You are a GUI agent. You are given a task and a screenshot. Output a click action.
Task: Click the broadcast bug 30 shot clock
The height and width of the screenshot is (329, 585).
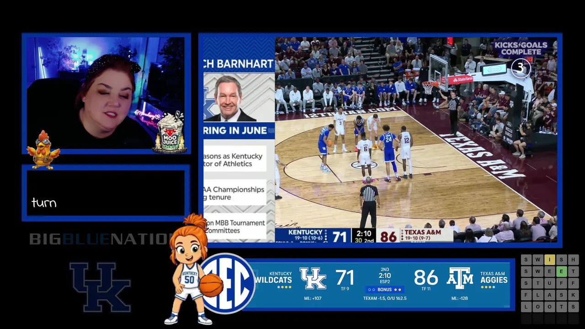click(358, 240)
